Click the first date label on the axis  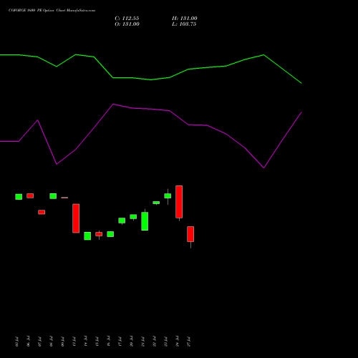tap(16, 342)
